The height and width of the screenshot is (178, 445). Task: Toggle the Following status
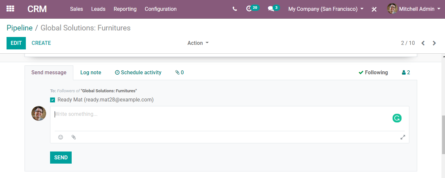[373, 72]
